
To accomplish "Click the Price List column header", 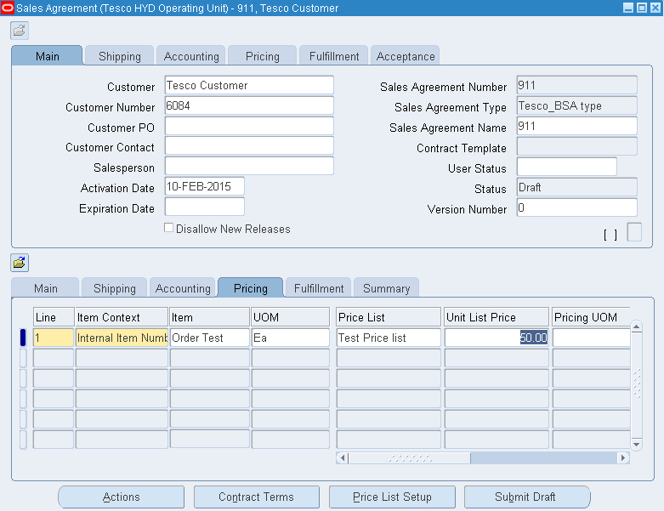I will 389,317.
